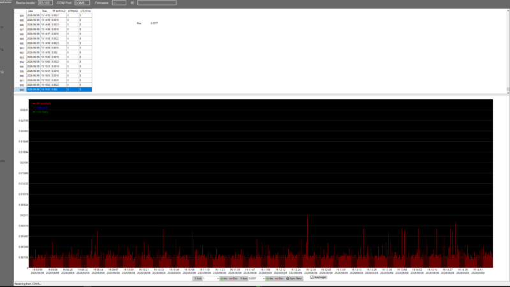The width and height of the screenshot is (510, 287).
Task: Toggle the Auto height checkbox
Action: [312, 277]
